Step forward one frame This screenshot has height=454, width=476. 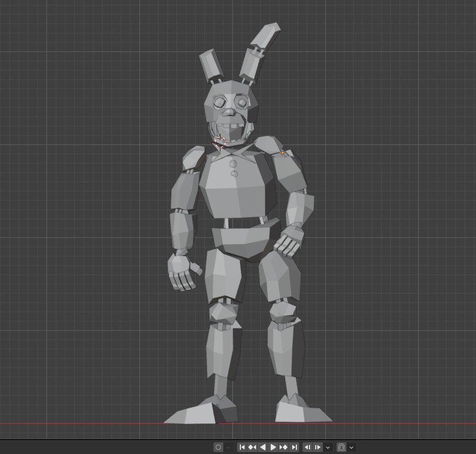(317, 447)
